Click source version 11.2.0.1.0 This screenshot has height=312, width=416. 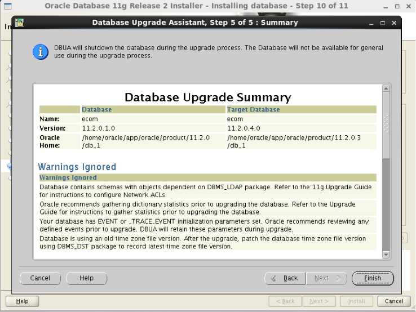(x=99, y=128)
